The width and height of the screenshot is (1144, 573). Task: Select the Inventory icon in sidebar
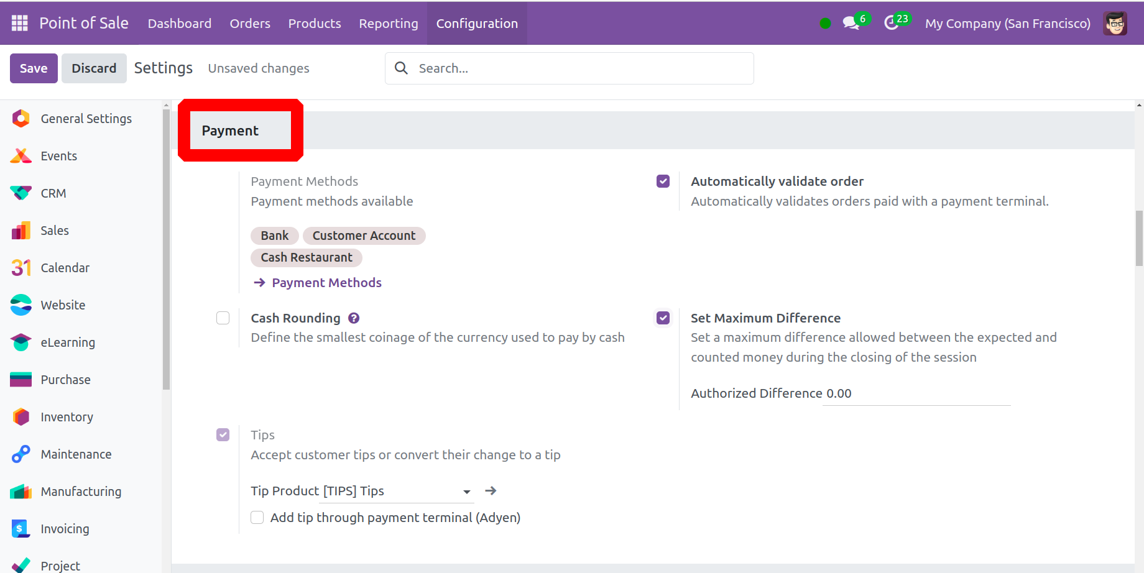(21, 417)
